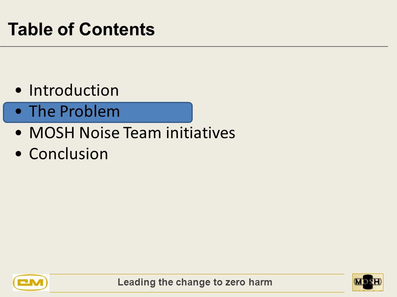Image resolution: width=397 pixels, height=297 pixels.
Task: Select the Introduction list item
Action: coord(74,90)
